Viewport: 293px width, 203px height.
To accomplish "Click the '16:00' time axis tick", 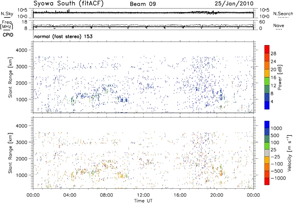I will 180,195.
